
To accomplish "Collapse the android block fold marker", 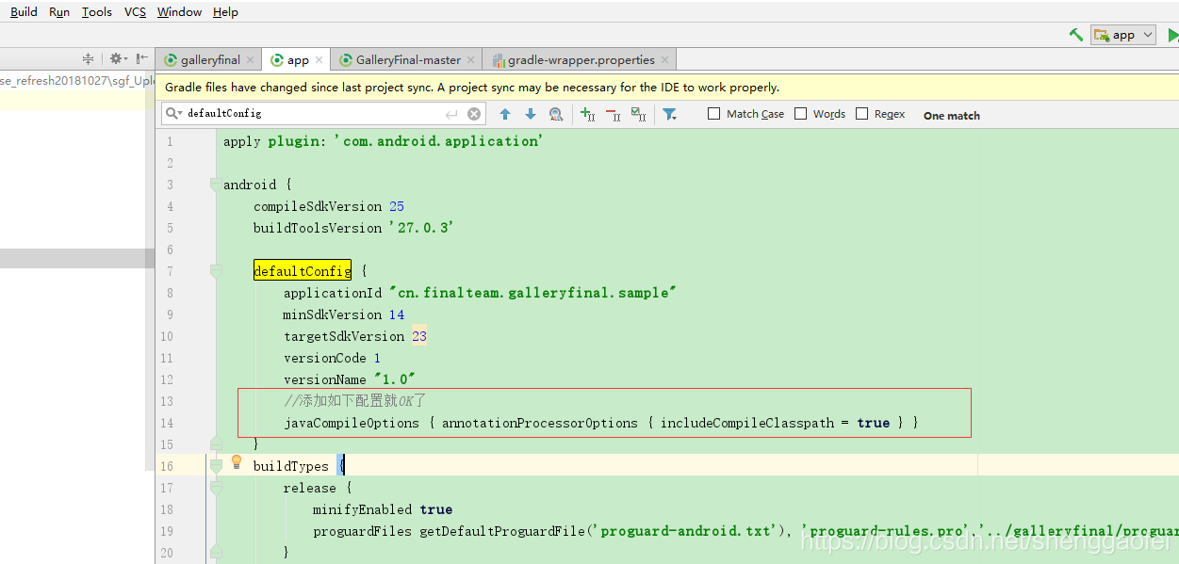I will tap(215, 185).
